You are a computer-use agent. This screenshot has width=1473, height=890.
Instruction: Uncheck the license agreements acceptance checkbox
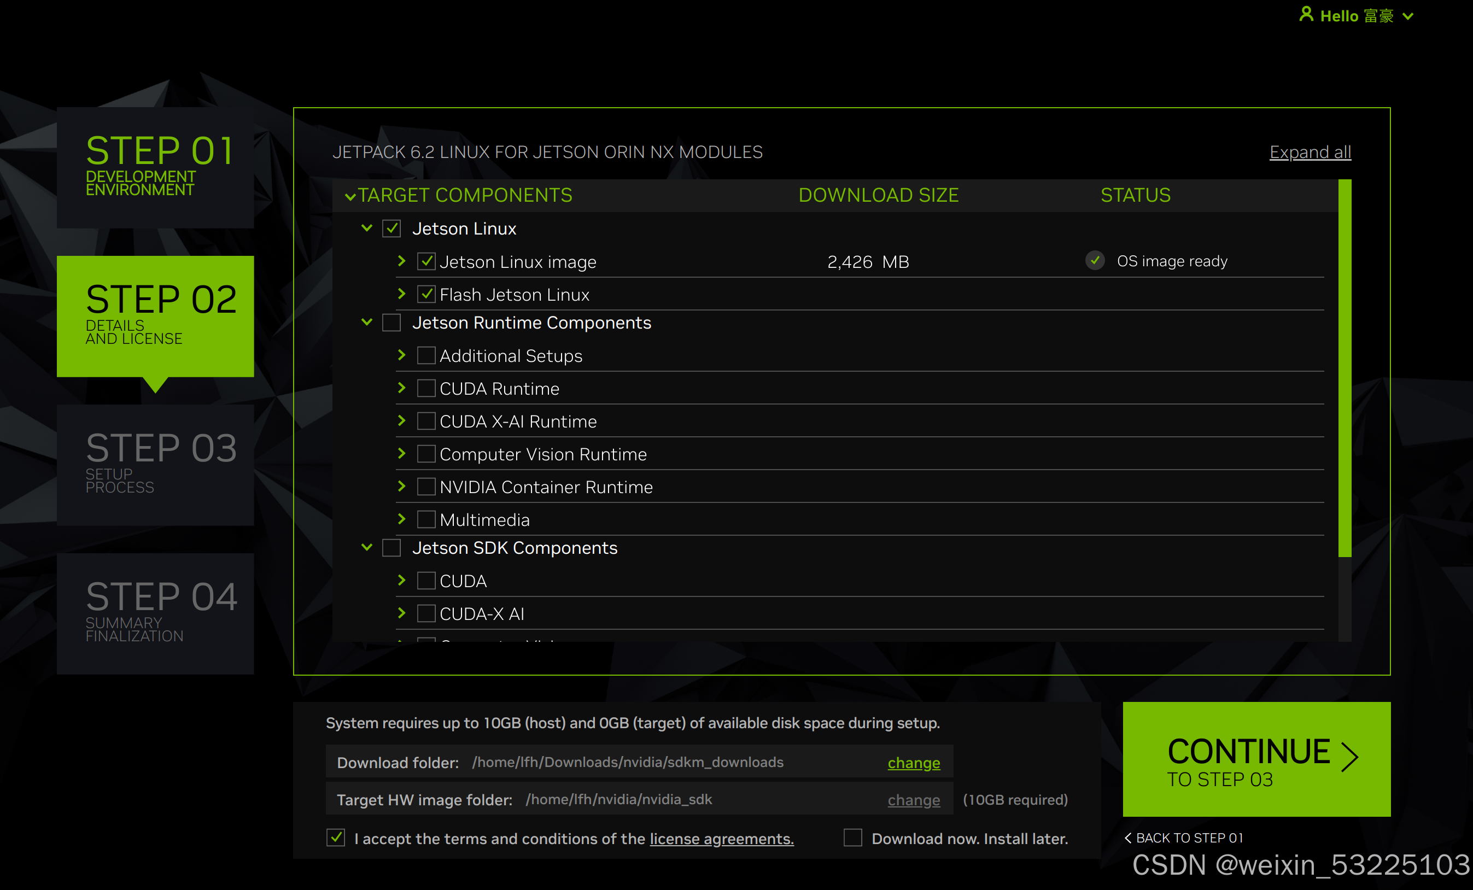(336, 838)
